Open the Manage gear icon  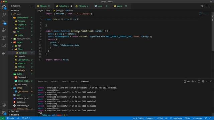[4, 113]
